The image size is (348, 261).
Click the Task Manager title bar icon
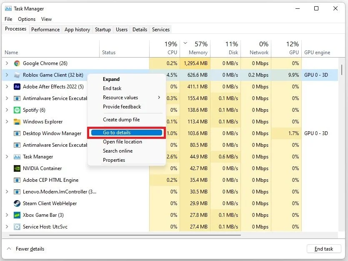click(8, 9)
